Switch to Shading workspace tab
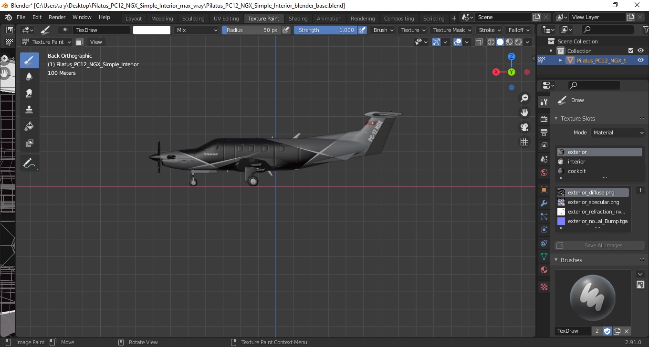 pos(298,19)
